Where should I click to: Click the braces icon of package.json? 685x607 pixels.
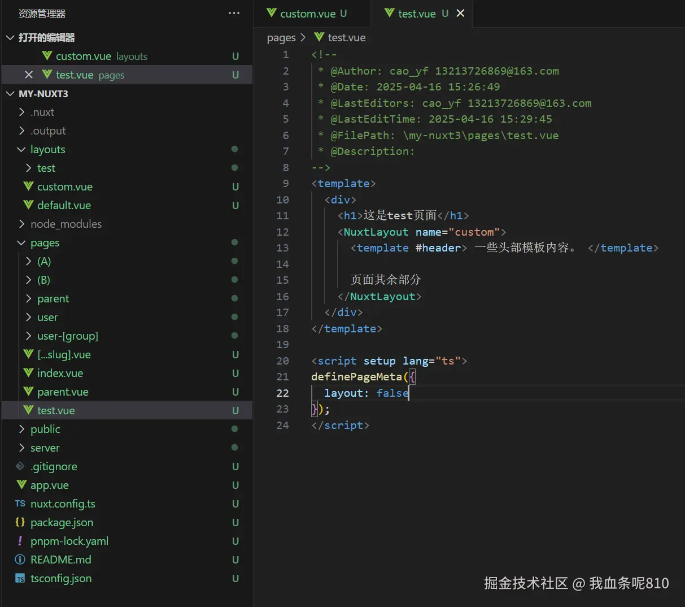click(x=20, y=522)
